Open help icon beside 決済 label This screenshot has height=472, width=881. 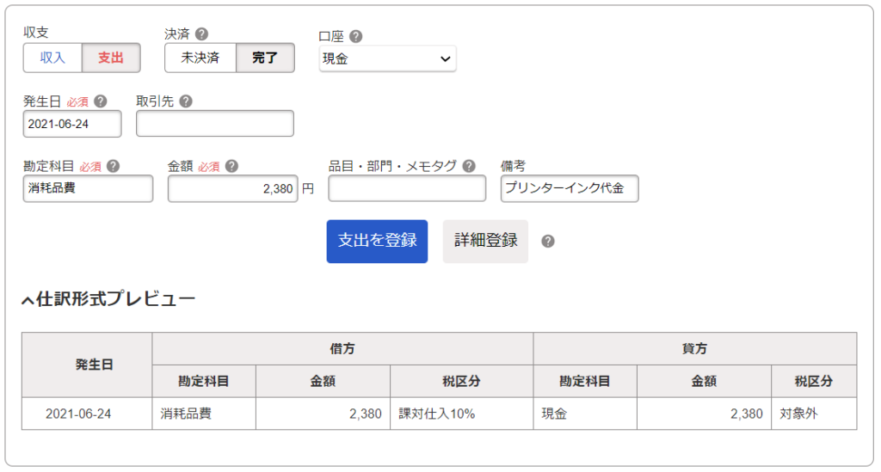tap(201, 34)
